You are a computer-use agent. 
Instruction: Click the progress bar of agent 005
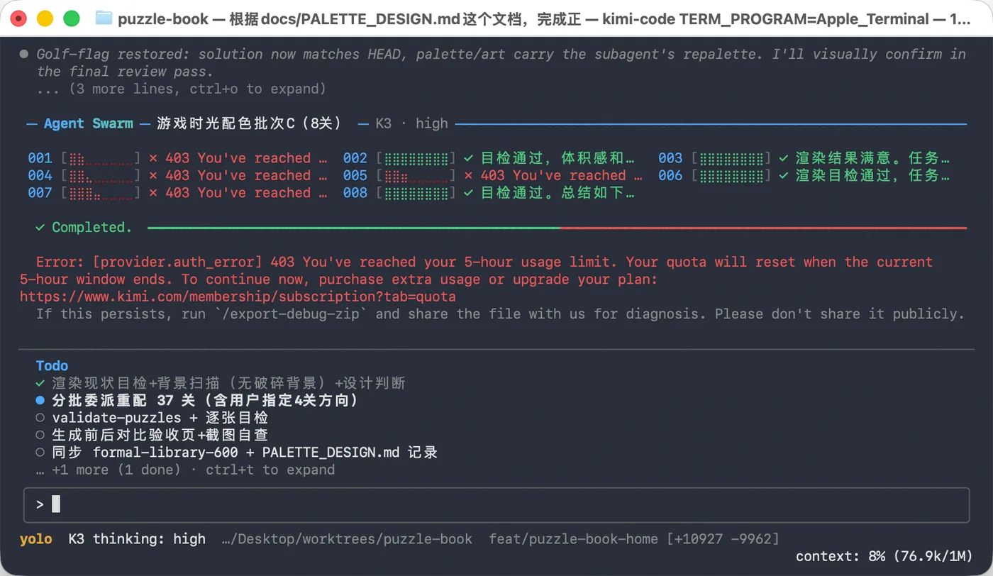[x=416, y=175]
